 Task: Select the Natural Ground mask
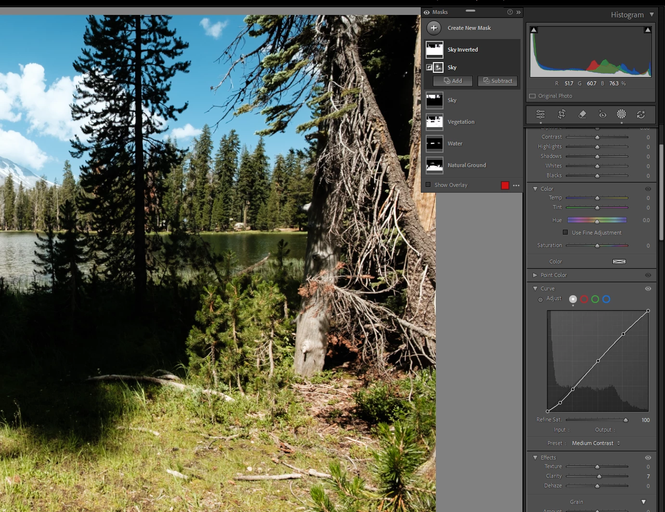click(471, 165)
